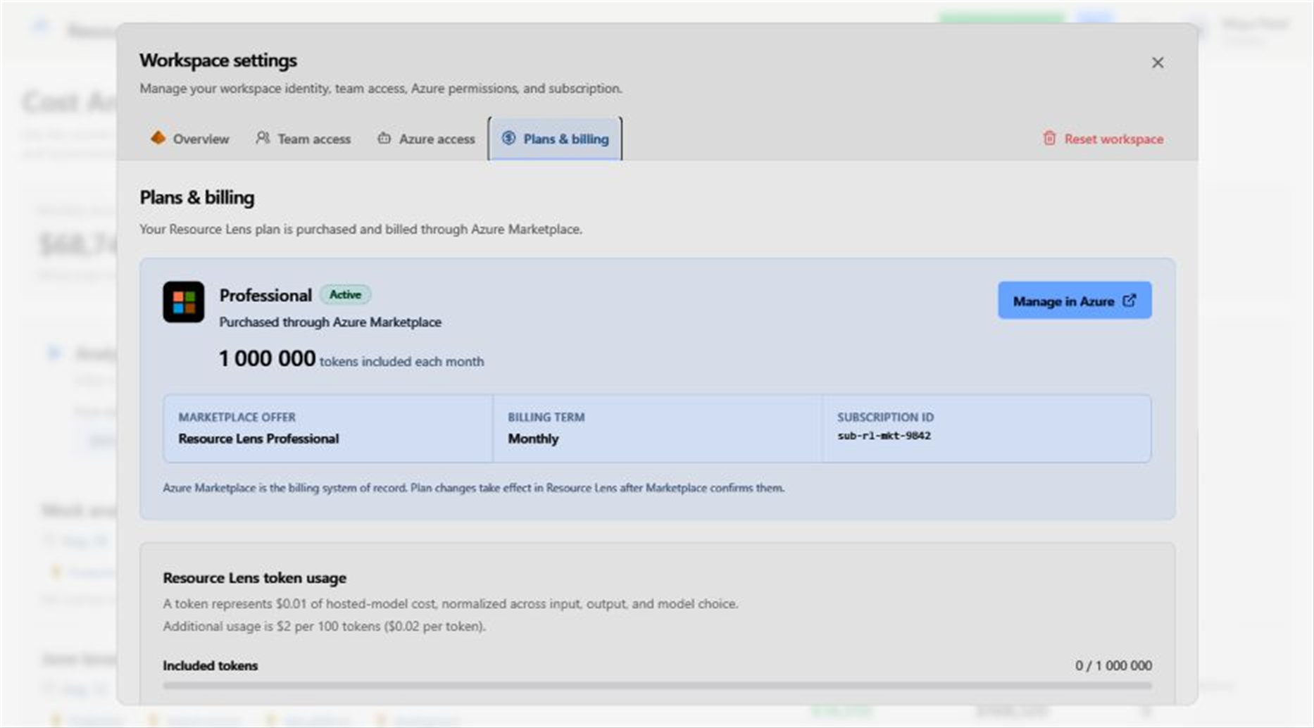
Task: Click the MARKETPLACE OFFER label
Action: [237, 417]
